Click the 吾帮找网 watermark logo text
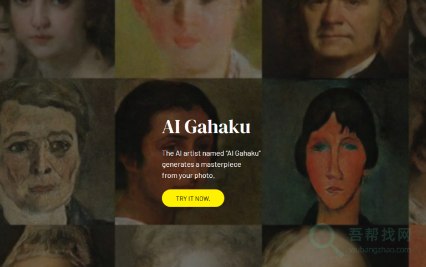 click(379, 235)
